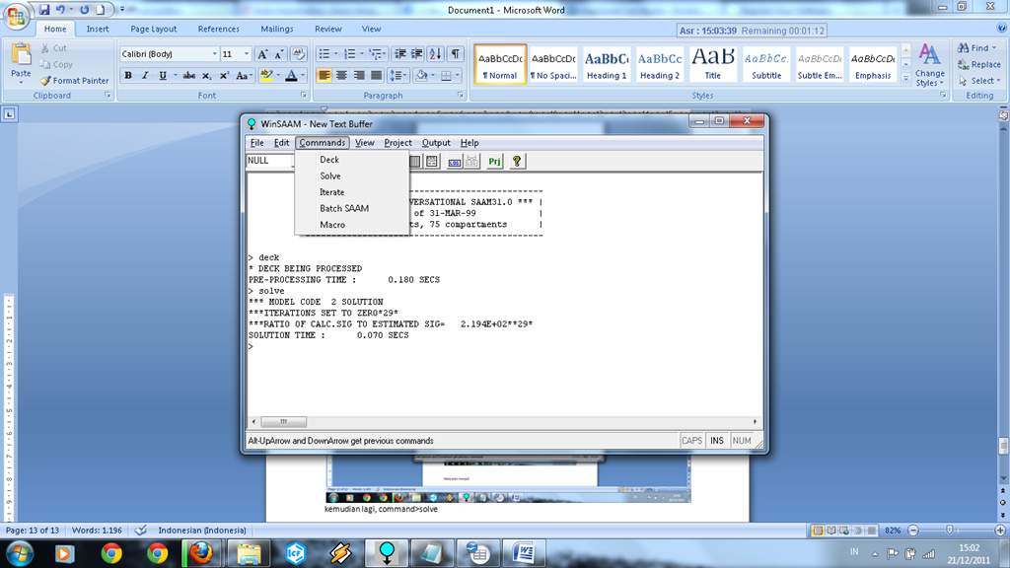Viewport: 1010px width, 568px height.
Task: Click the Windows Start orb
Action: click(x=20, y=553)
